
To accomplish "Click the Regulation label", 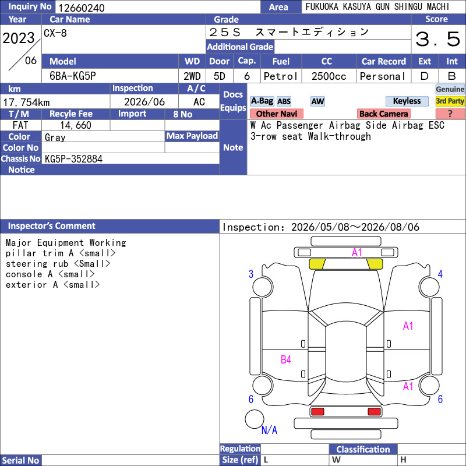I will [240, 449].
